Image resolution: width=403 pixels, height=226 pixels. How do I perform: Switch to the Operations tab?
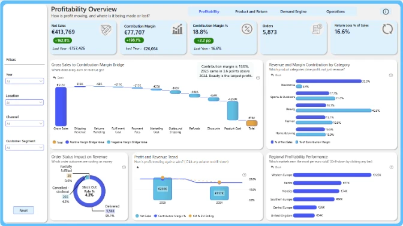[x=335, y=11]
